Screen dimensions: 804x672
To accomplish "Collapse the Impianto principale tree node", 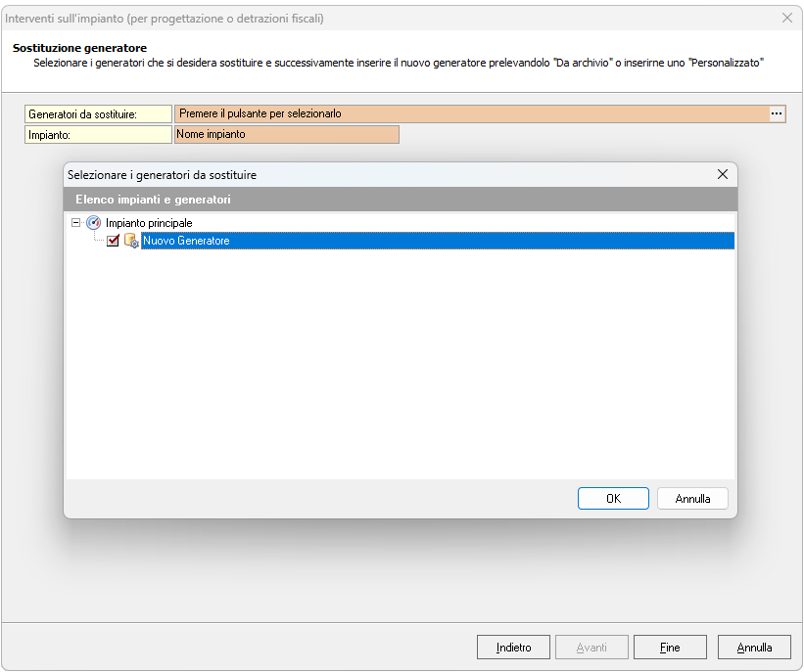I will coord(76,223).
